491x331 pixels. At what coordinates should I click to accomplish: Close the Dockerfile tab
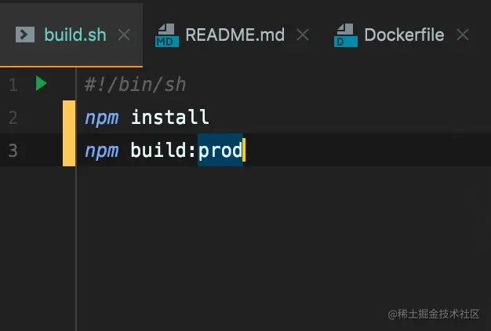(x=463, y=35)
